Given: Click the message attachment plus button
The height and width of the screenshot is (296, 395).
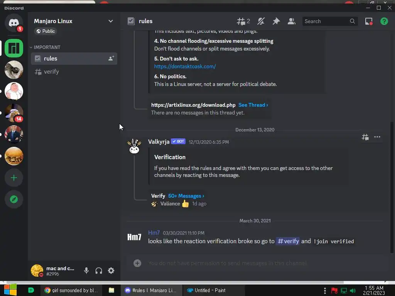Looking at the screenshot, I should [137, 263].
